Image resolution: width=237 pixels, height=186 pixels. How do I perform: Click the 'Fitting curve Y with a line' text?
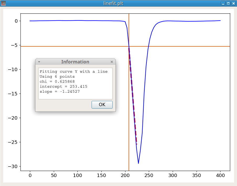coord(73,71)
